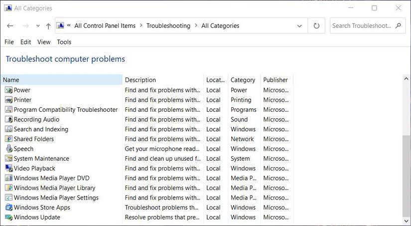Viewport: 411px width, 226px height.
Task: Select the Windows Update icon
Action: [x=8, y=218]
